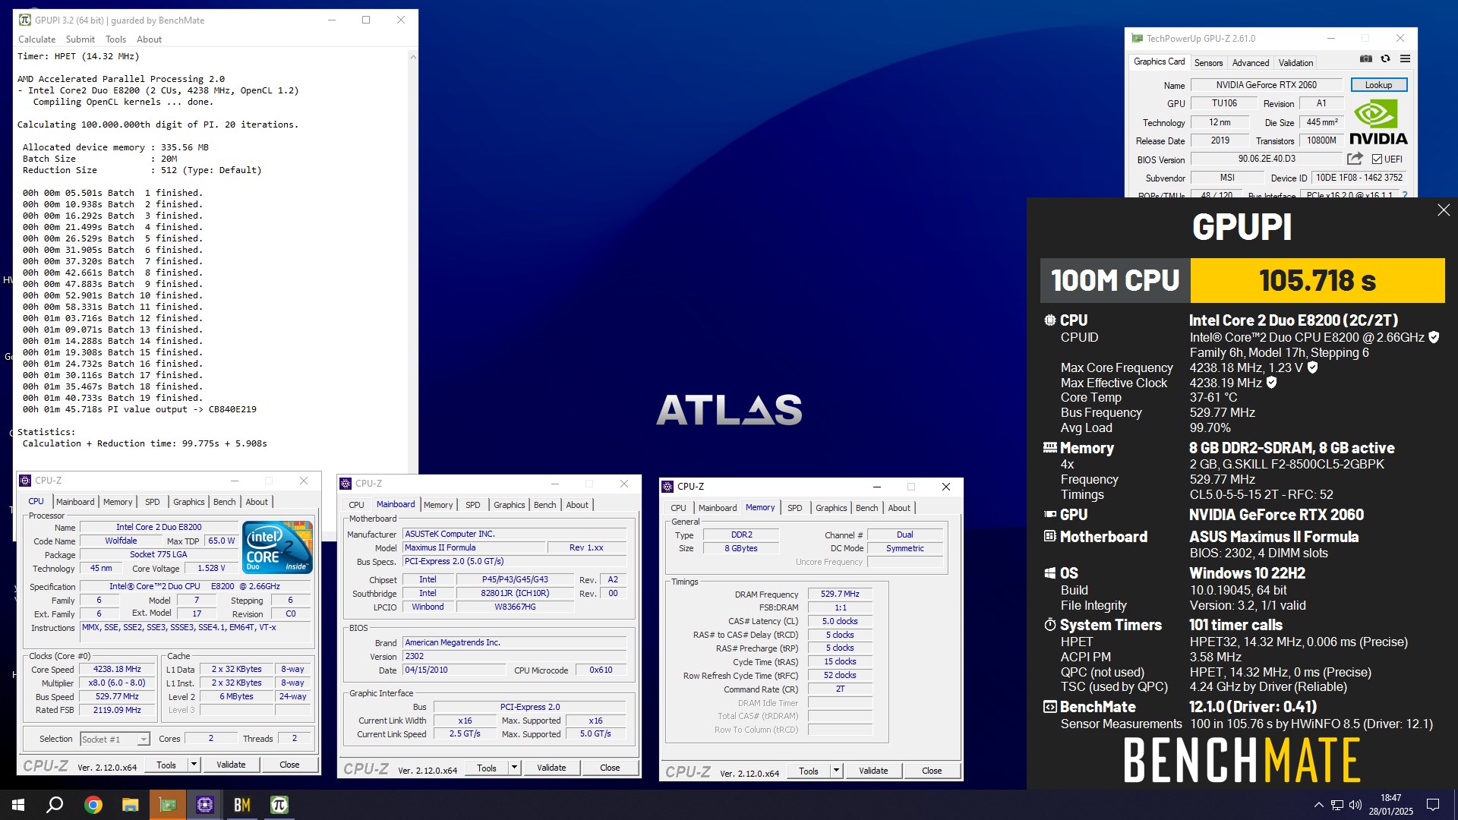Switch to GPUPI taskbar app
Screen dimensions: 1458x820
[x=279, y=805]
